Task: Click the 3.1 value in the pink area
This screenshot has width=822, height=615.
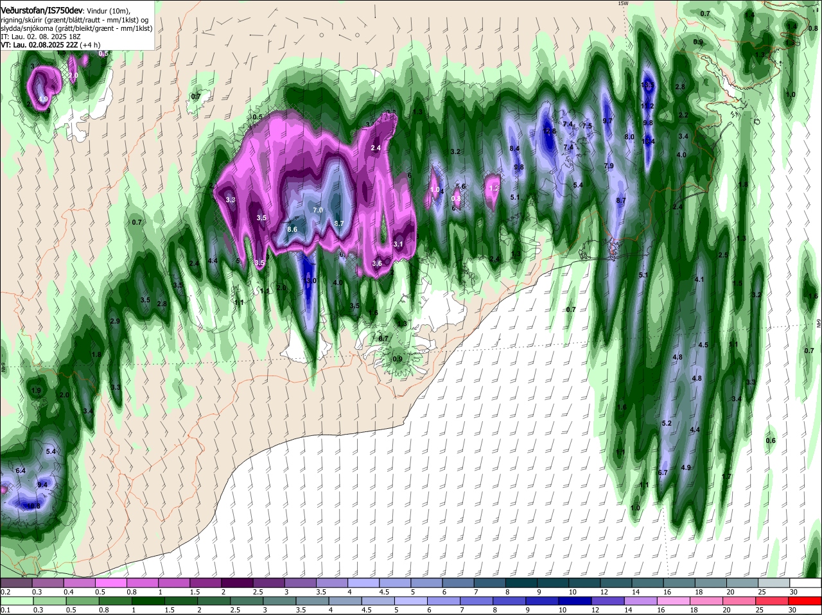Action: (x=398, y=244)
